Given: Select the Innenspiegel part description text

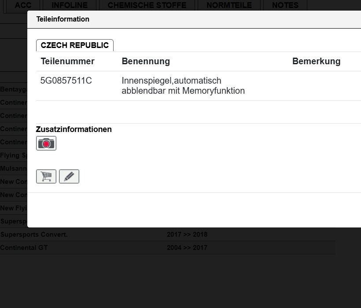Looking at the screenshot, I should click(x=183, y=85).
